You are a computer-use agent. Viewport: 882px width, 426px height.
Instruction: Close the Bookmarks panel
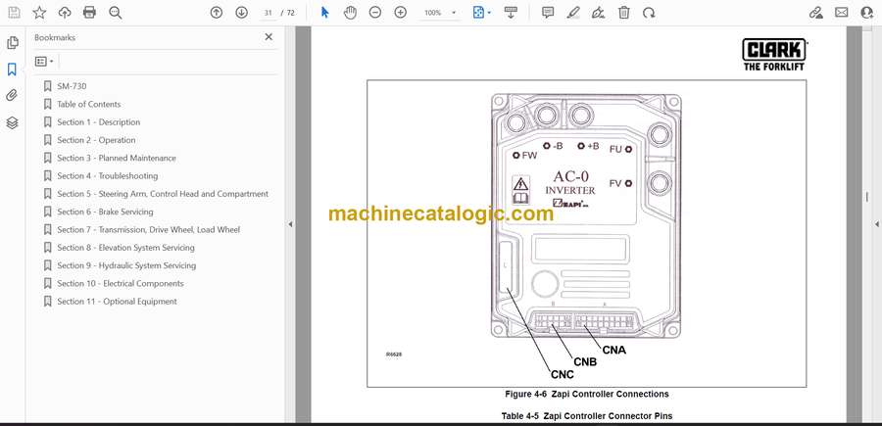click(269, 37)
